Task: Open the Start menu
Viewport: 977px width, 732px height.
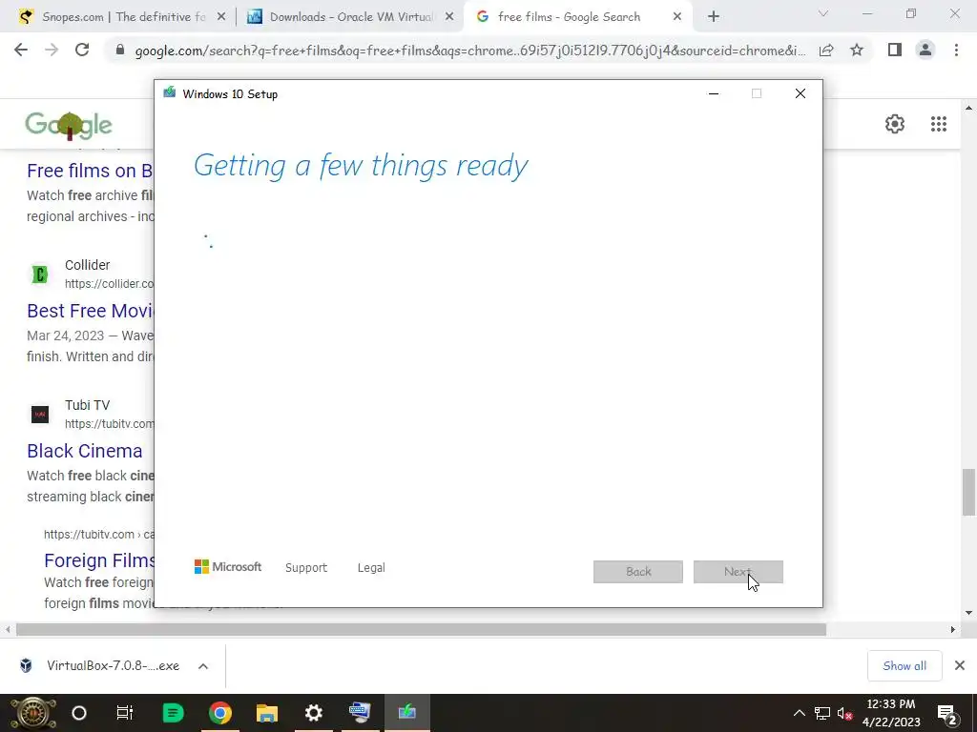Action: pyautogui.click(x=33, y=713)
